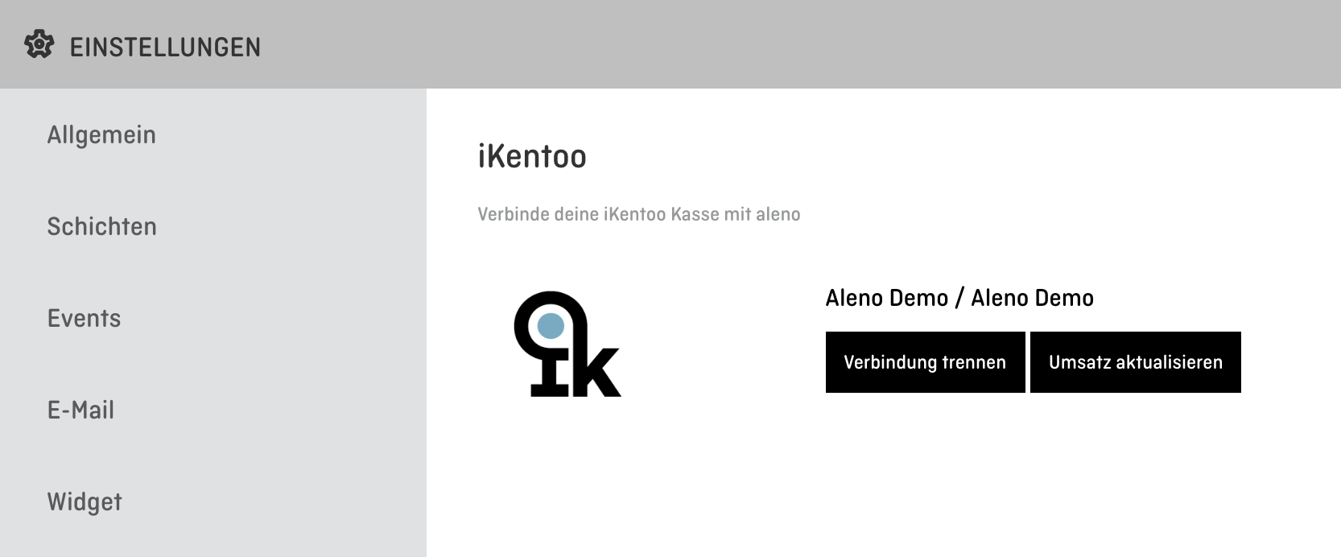Click the iKentoo logo image

[x=567, y=344]
